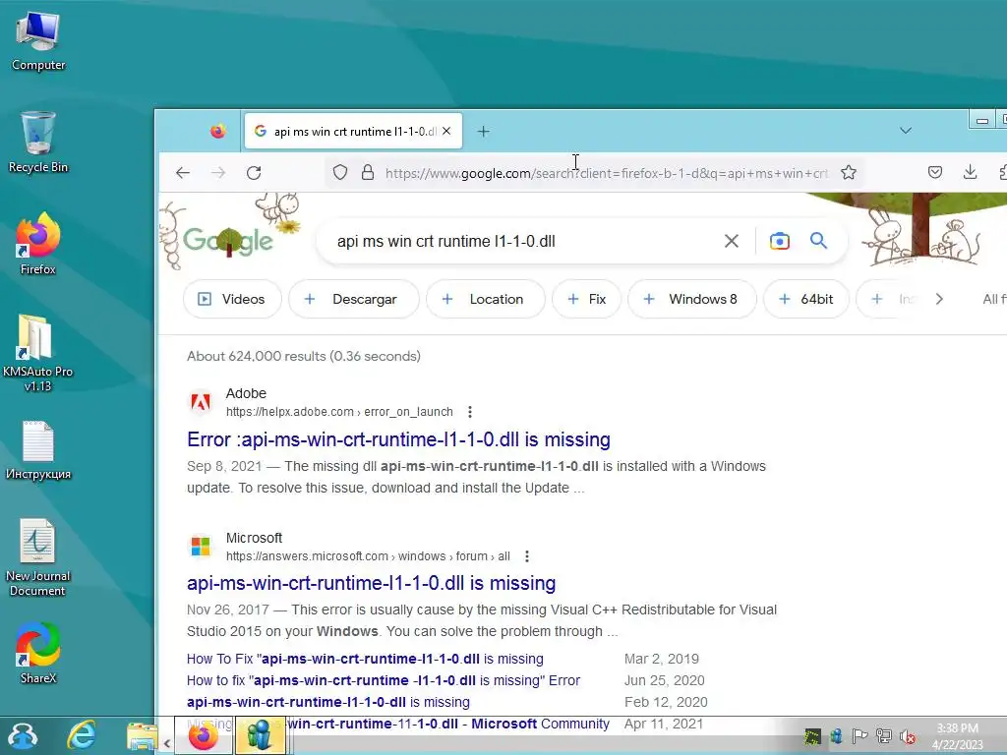The width and height of the screenshot is (1007, 755).
Task: Open sublink dated Feb 12, 2020
Action: pos(328,702)
